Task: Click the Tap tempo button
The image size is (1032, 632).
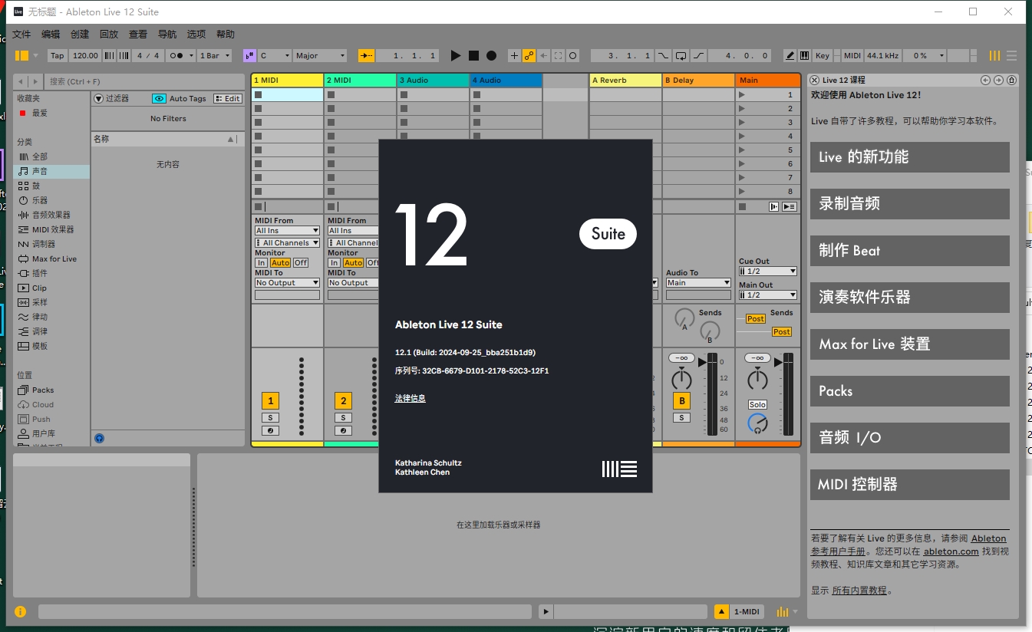Action: coord(57,55)
